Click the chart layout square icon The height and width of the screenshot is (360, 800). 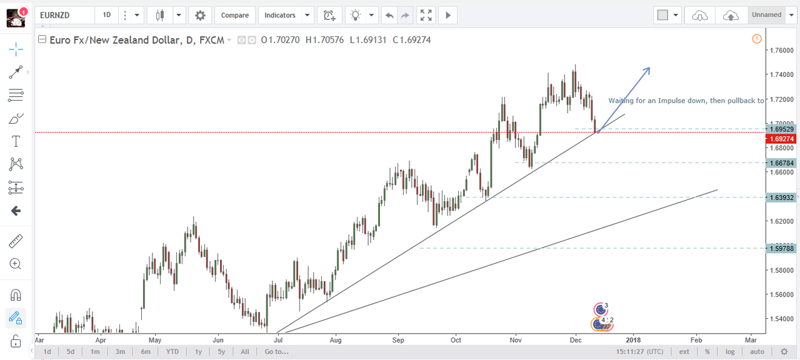[662, 15]
